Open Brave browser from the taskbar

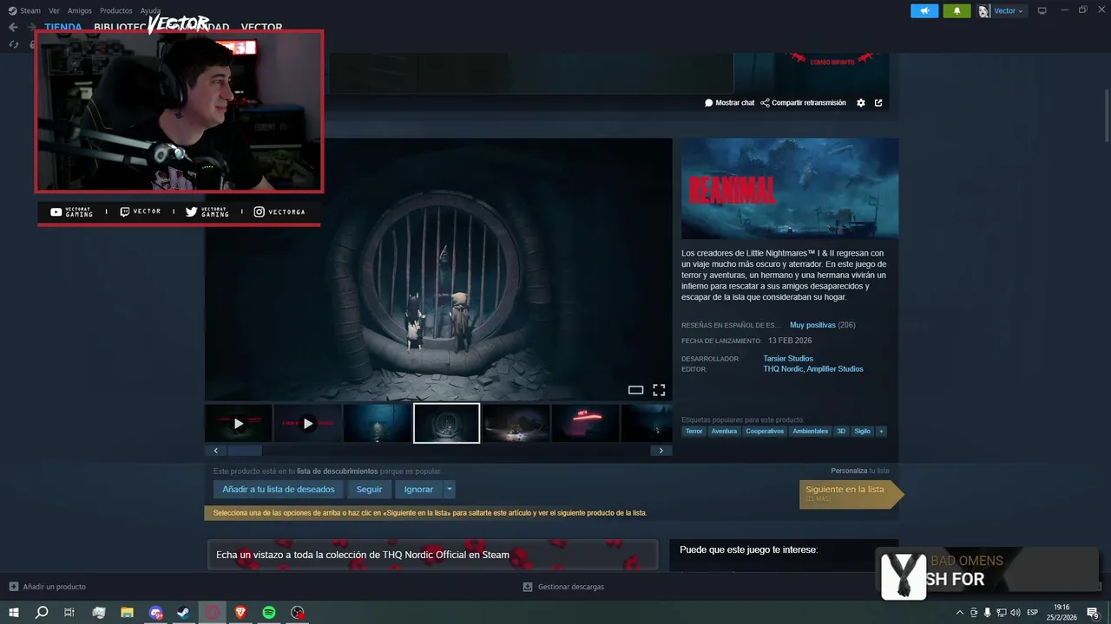click(x=240, y=612)
